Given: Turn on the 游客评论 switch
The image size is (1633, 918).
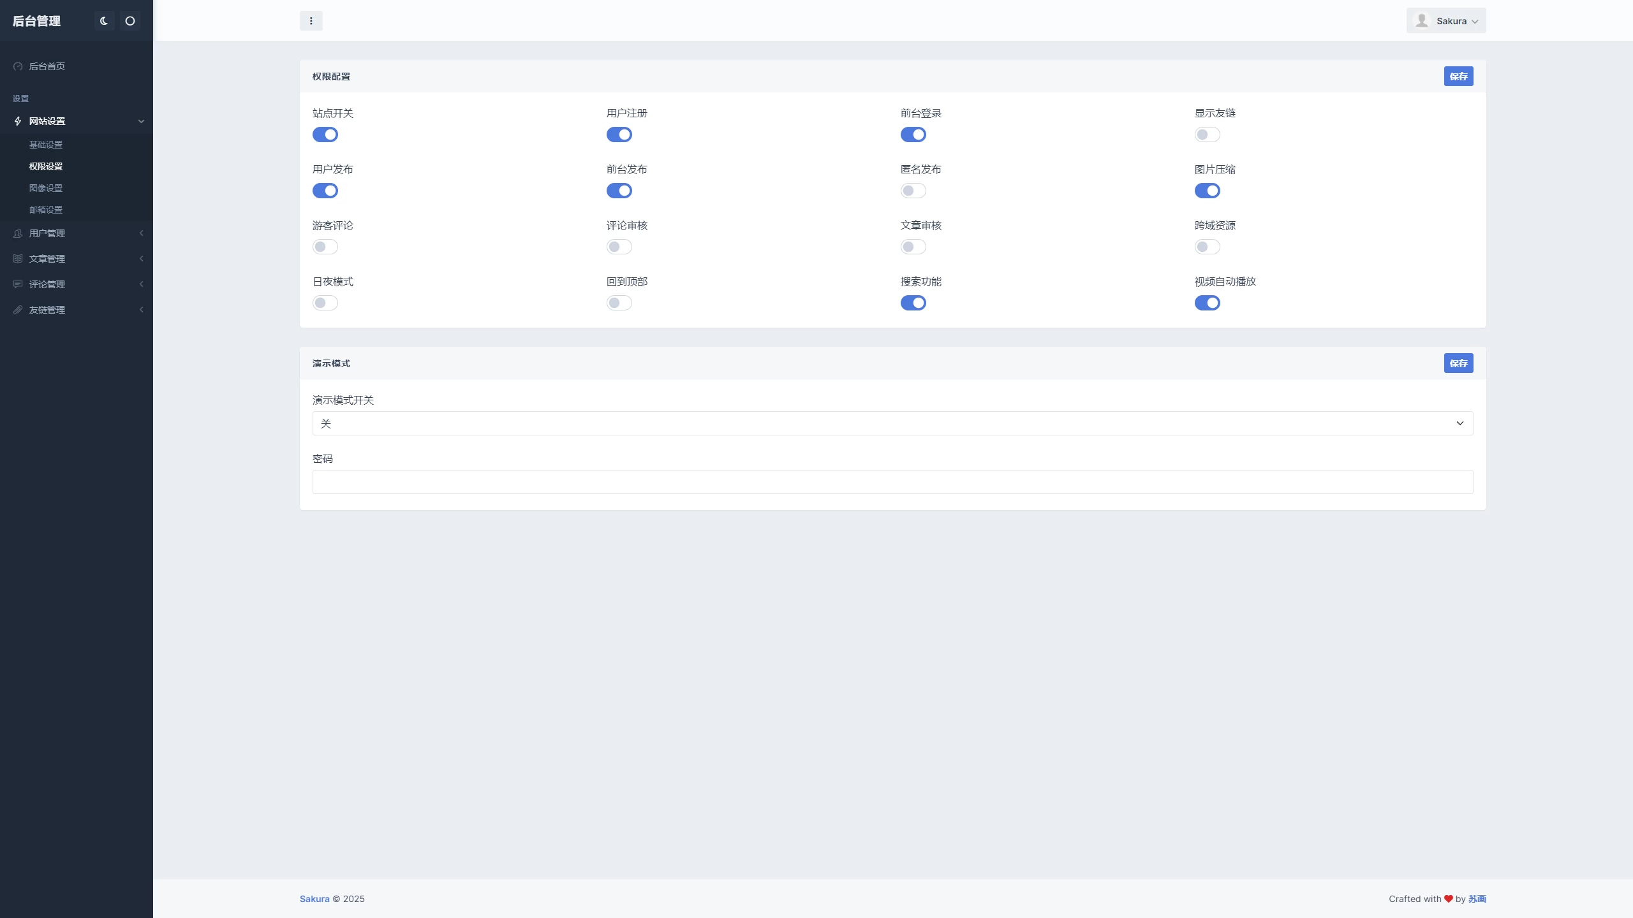Looking at the screenshot, I should click(x=325, y=247).
